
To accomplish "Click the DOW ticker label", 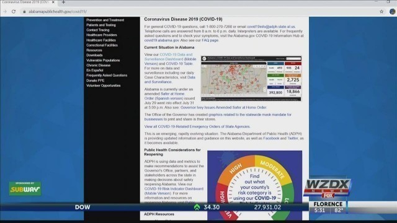I will [x=83, y=208].
